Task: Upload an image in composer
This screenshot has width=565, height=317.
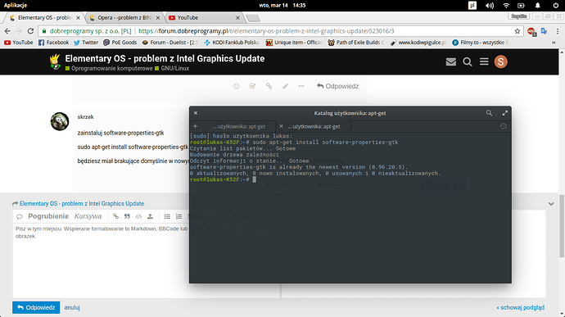Action: (x=151, y=216)
